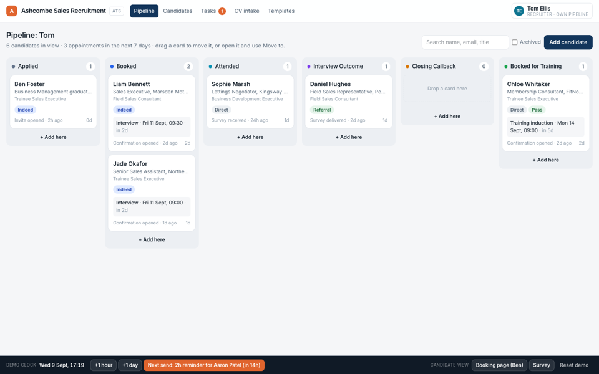Click Jade Okafor's Interview Fri 11 Sept 09:00 box
Screen dimensions: 599x374
[x=152, y=206]
